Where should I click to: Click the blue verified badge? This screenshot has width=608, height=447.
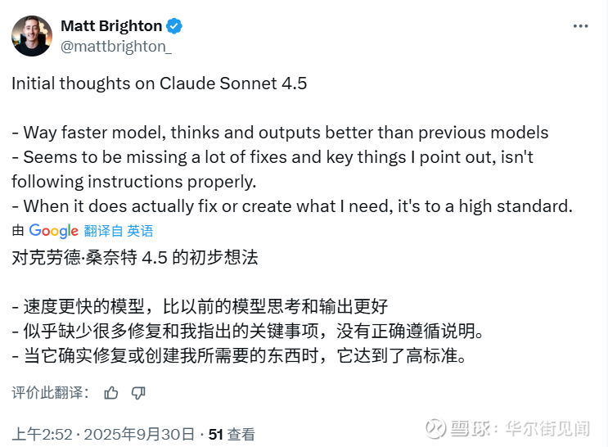point(174,26)
